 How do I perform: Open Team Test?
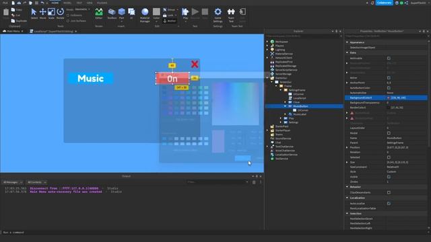click(x=231, y=15)
